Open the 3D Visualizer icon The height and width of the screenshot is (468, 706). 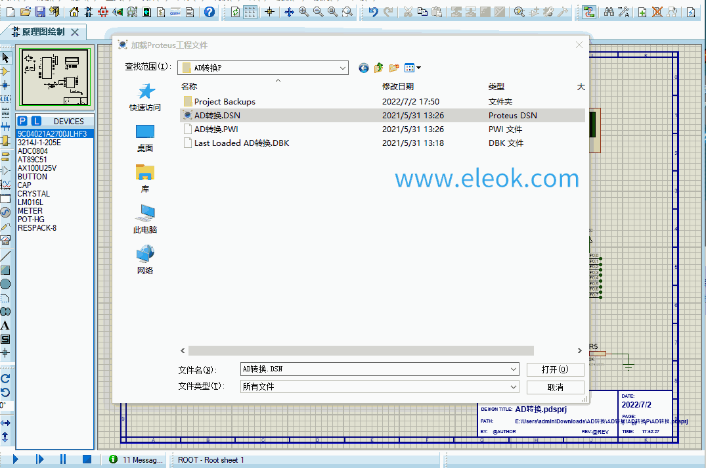coord(118,12)
